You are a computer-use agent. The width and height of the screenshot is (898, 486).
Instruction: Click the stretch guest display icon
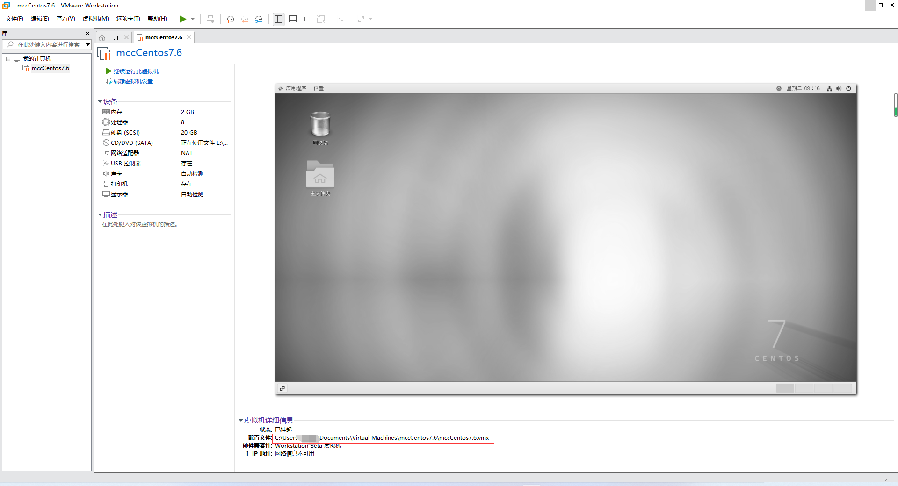coord(361,19)
